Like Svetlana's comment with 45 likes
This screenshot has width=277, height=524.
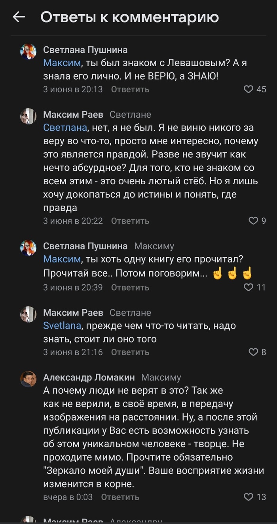point(248,89)
